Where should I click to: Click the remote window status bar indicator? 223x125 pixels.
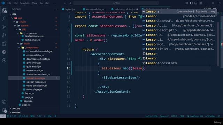pyautogui.click(x=3, y=116)
